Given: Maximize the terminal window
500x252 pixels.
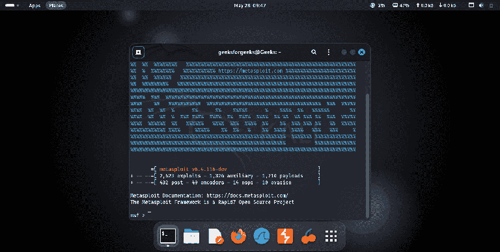Looking at the screenshot, I should [x=353, y=52].
